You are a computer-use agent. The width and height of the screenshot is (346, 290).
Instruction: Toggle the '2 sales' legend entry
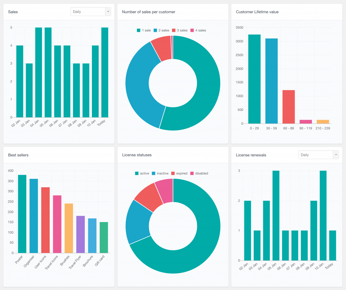coord(160,30)
